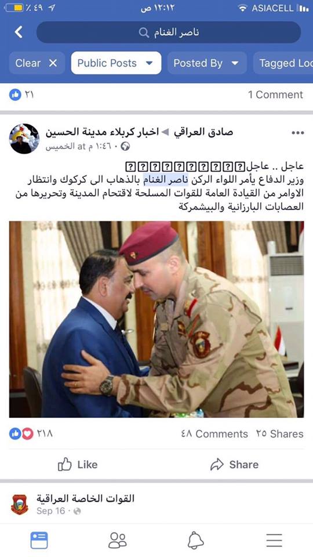Tap the search box with the Arabic query
This screenshot has width=313, height=557.
[169, 32]
